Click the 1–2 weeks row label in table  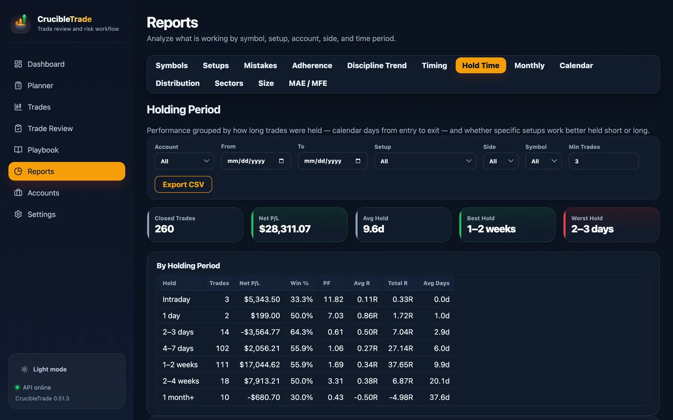[180, 364]
